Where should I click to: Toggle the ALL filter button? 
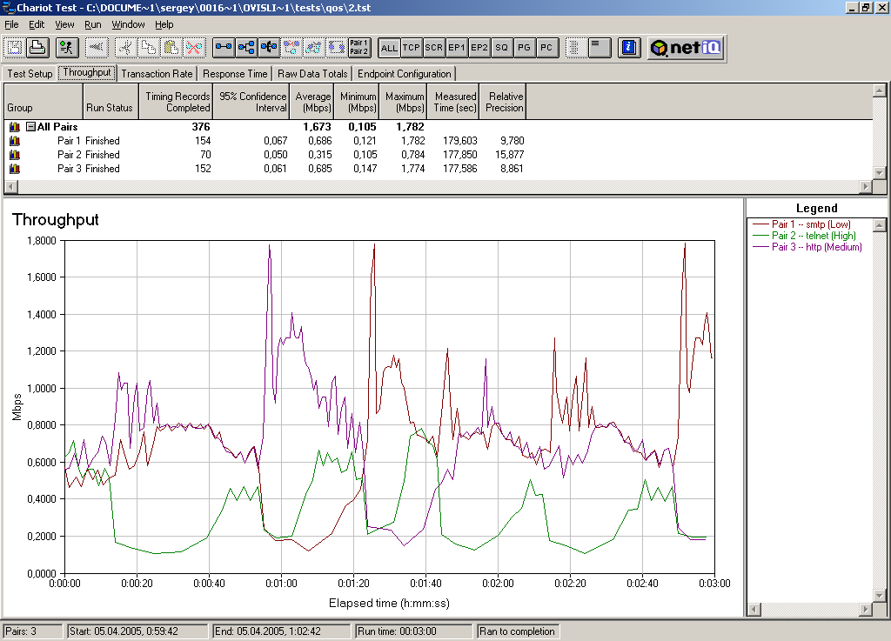point(389,48)
